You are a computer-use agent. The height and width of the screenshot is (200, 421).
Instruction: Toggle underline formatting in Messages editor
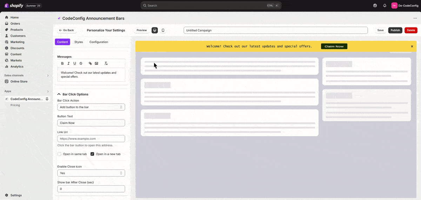point(75,63)
